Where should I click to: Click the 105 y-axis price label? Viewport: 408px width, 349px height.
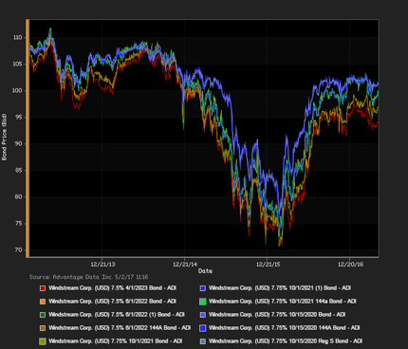pos(18,64)
